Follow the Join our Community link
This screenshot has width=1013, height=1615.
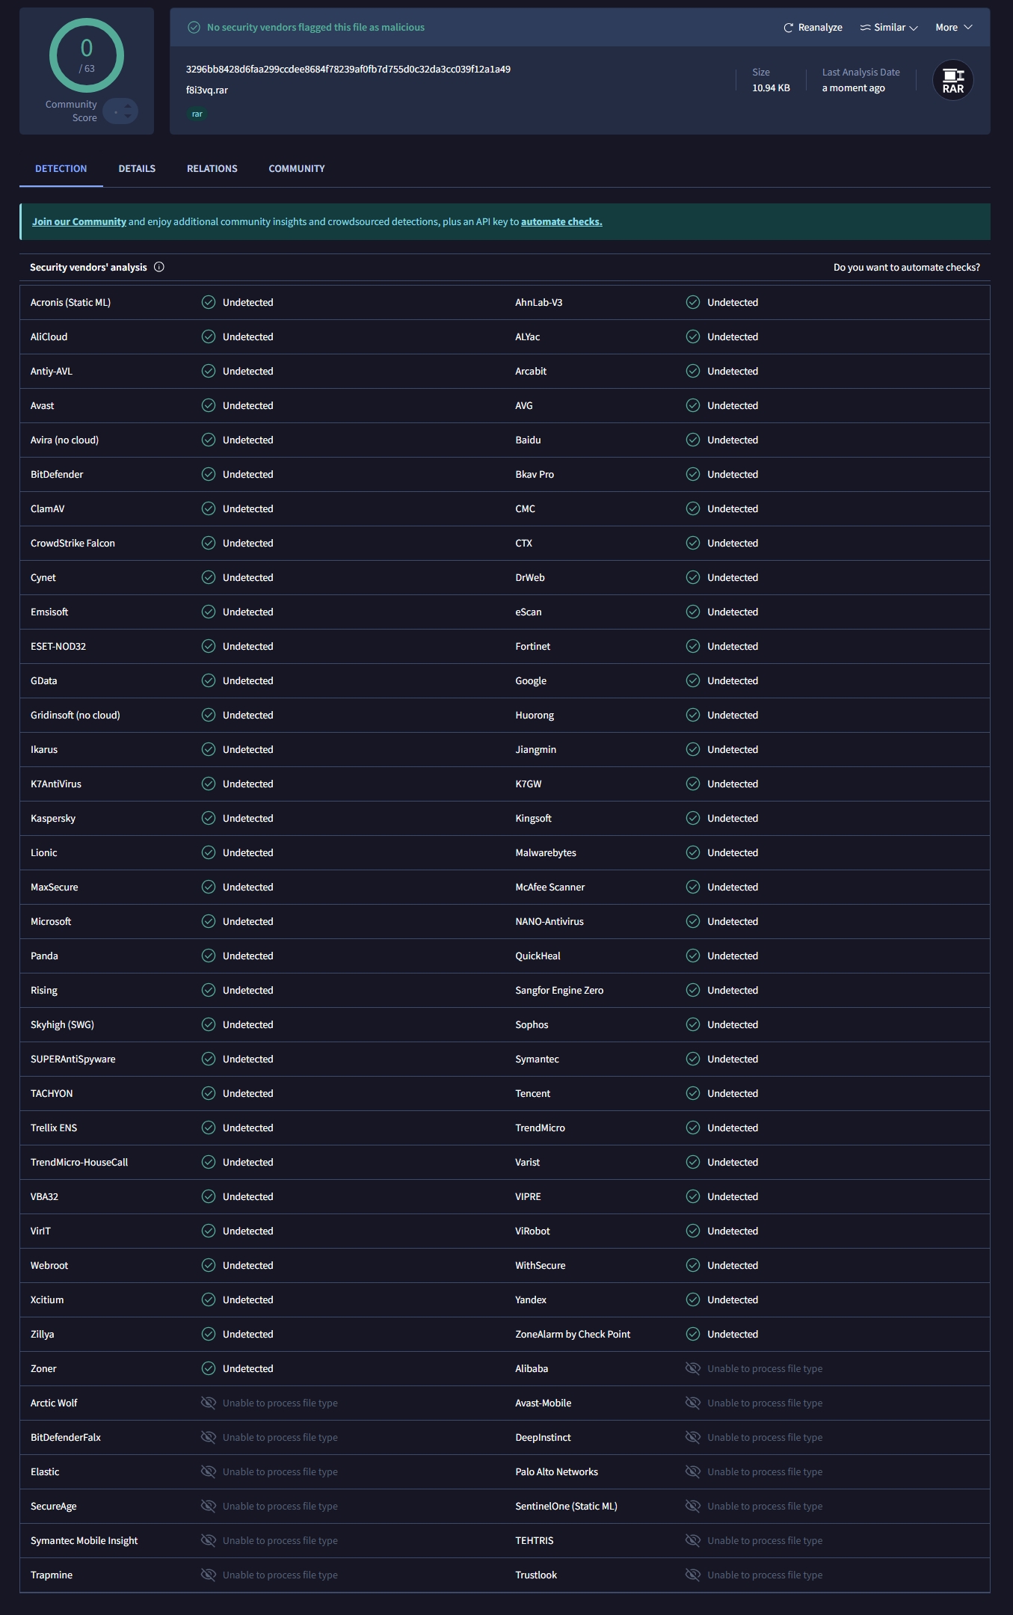(x=78, y=222)
